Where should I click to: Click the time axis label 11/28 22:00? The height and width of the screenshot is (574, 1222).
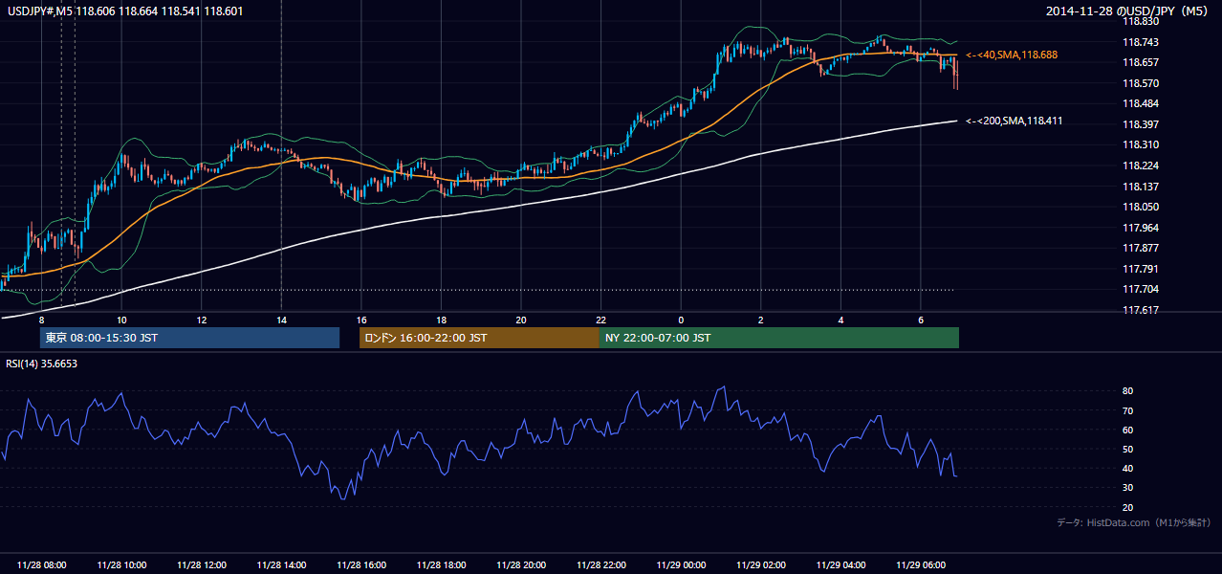tap(600, 564)
